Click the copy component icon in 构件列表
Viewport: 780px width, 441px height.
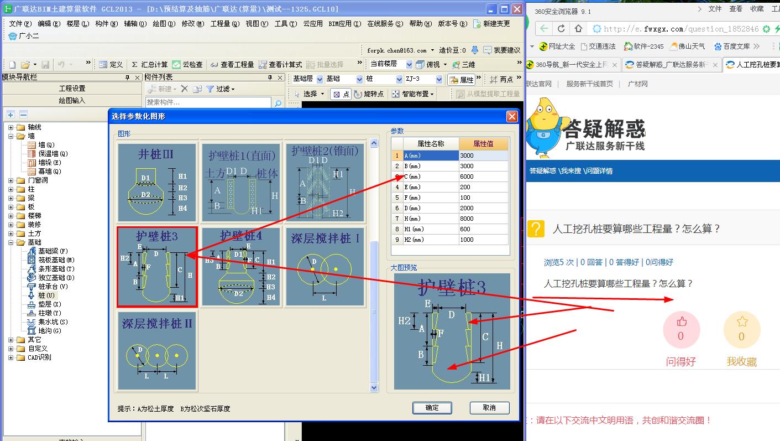(x=197, y=89)
